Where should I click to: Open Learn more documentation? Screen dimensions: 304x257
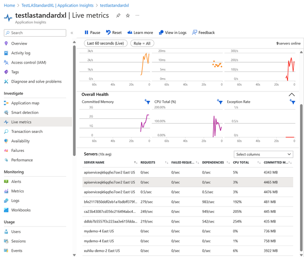click(x=140, y=33)
